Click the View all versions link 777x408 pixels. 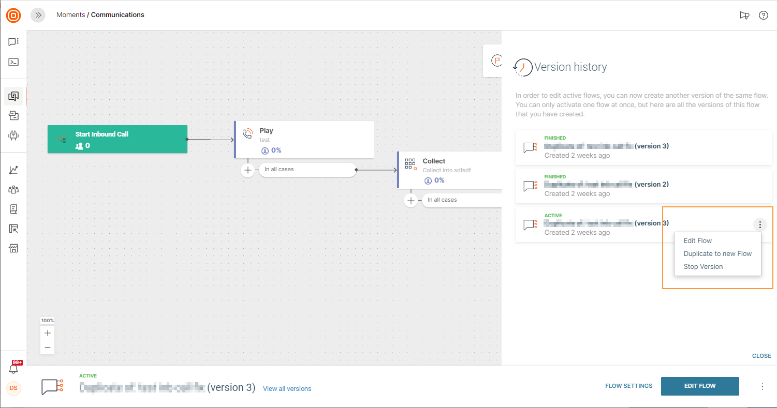click(287, 389)
